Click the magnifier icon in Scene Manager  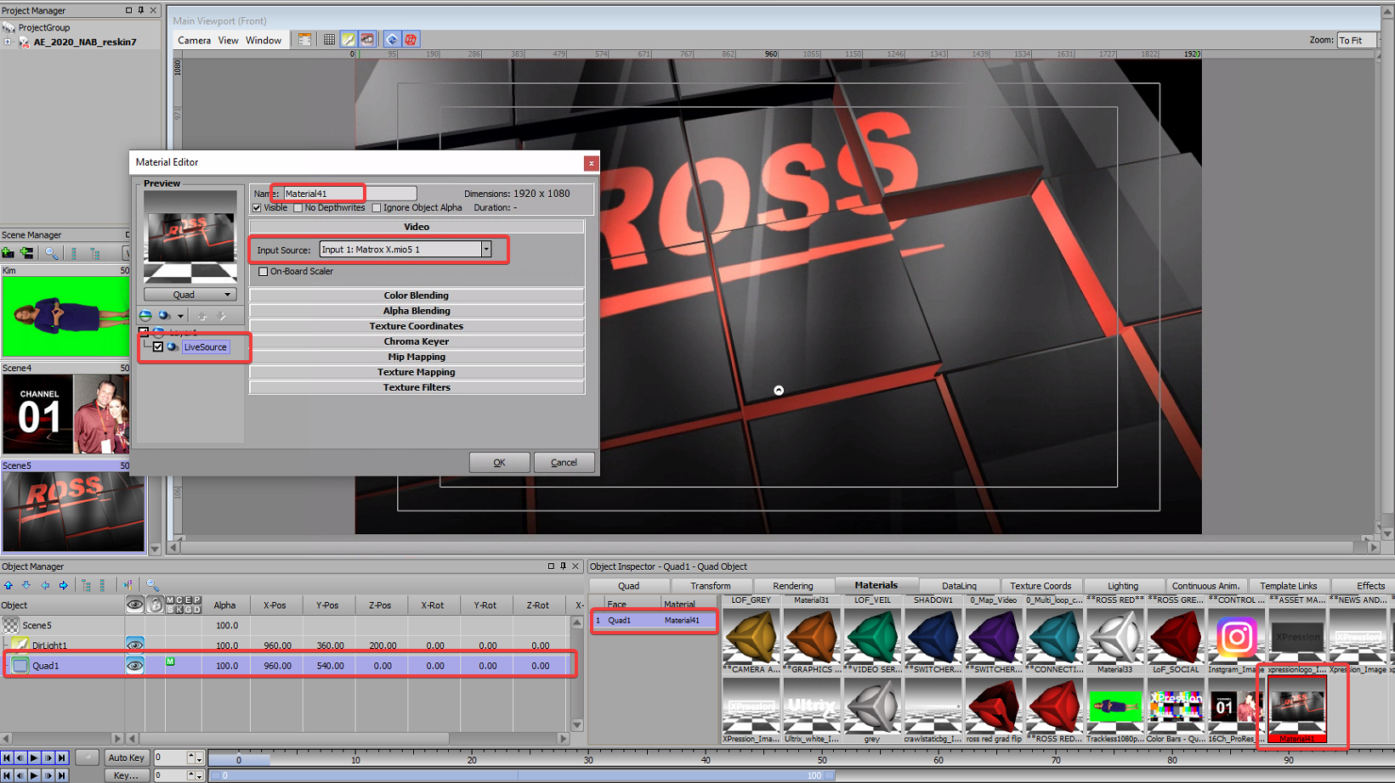point(51,253)
